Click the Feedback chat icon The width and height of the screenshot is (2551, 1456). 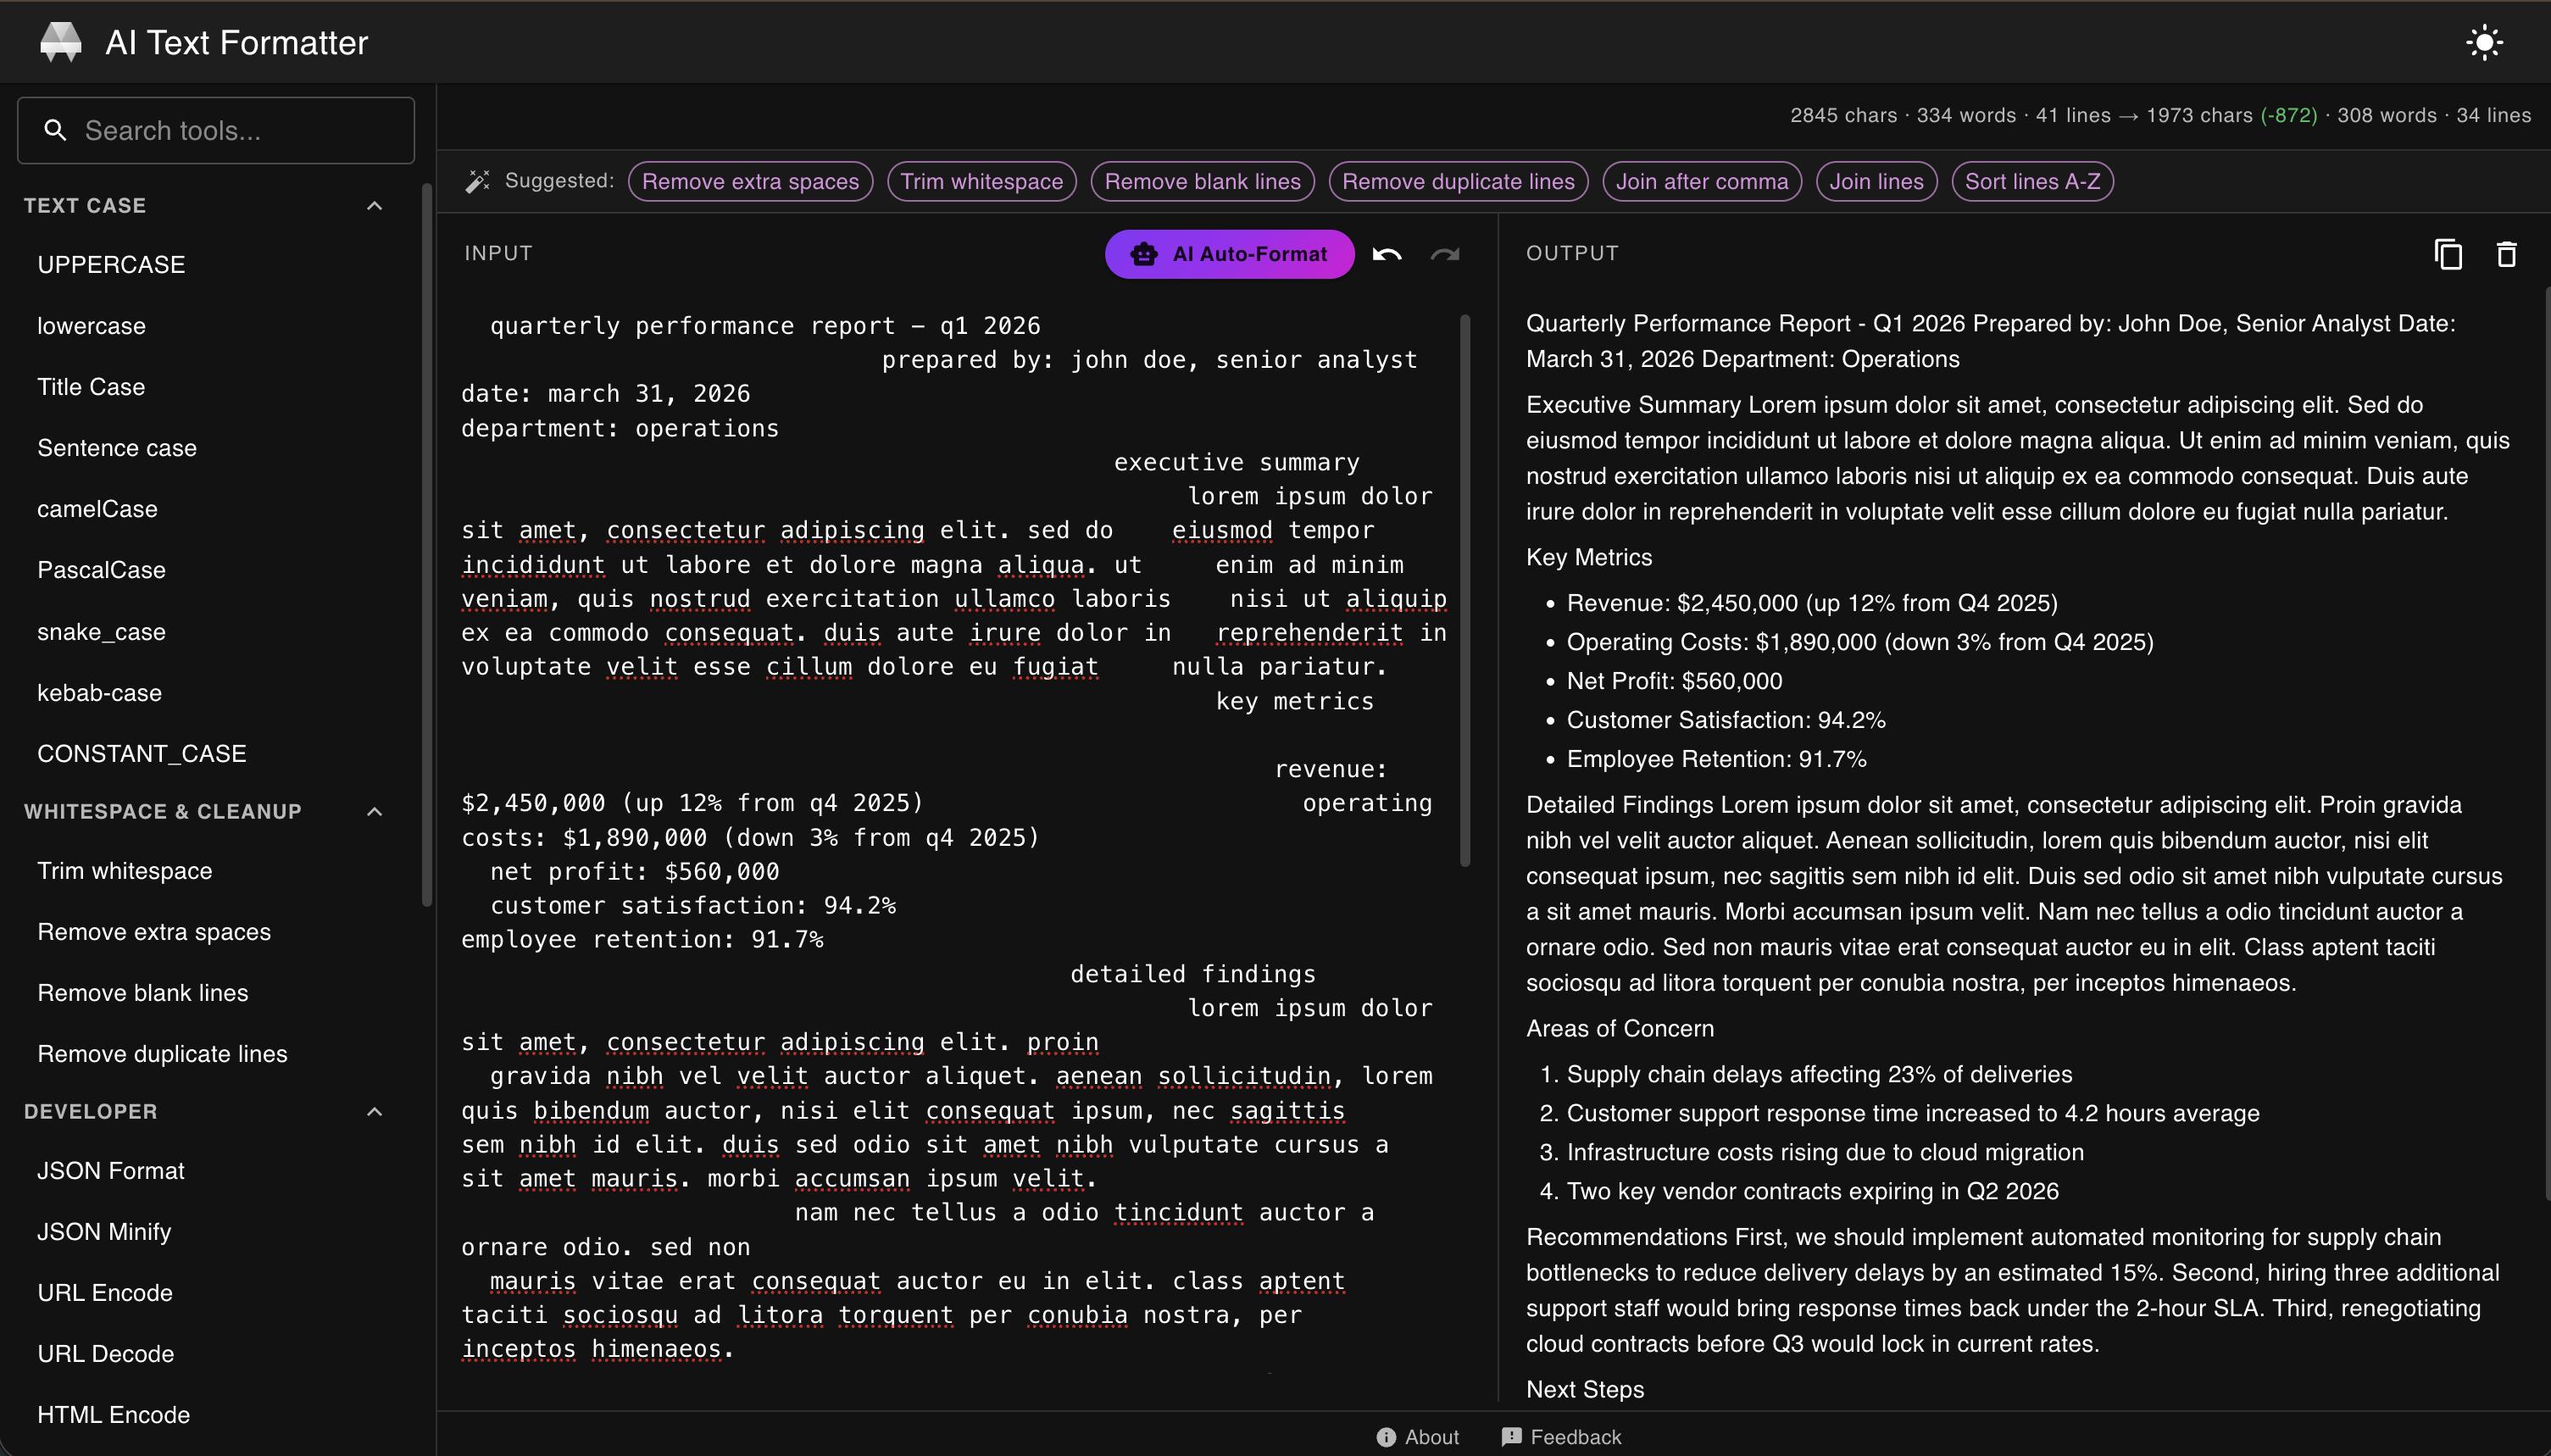coord(1511,1437)
